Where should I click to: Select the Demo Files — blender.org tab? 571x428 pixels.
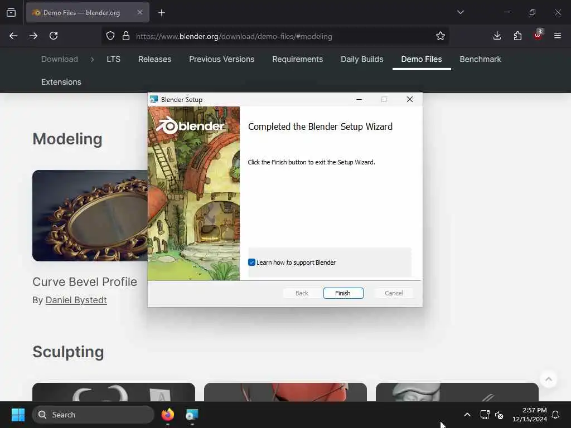click(88, 13)
